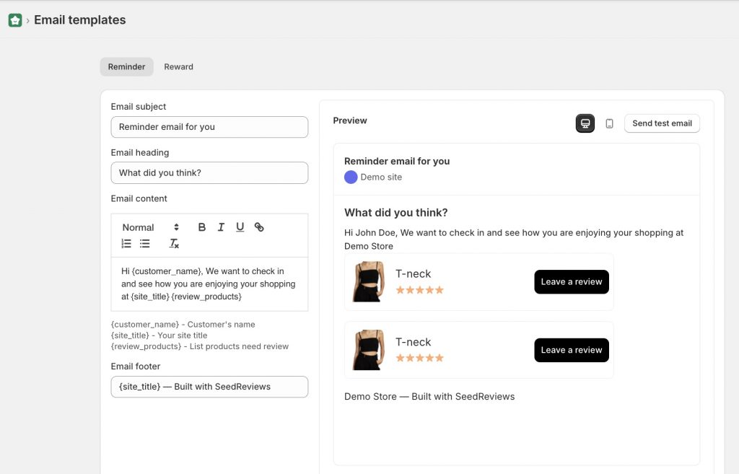Create an ordered list in email content
The image size is (739, 474).
point(126,244)
